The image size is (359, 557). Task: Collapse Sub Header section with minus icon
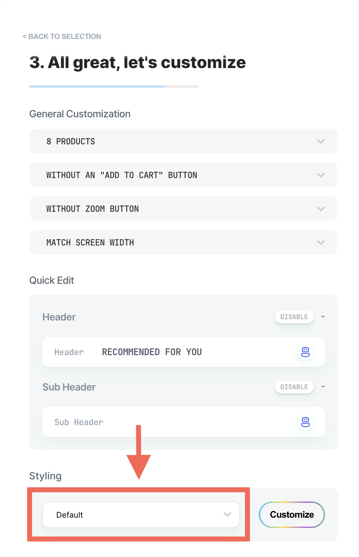(323, 387)
